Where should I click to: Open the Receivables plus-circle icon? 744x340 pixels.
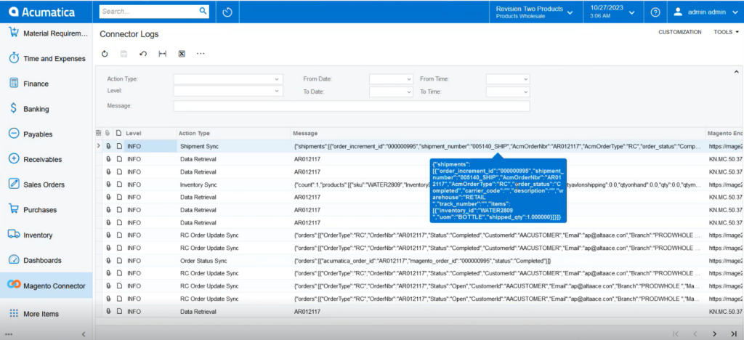point(14,159)
